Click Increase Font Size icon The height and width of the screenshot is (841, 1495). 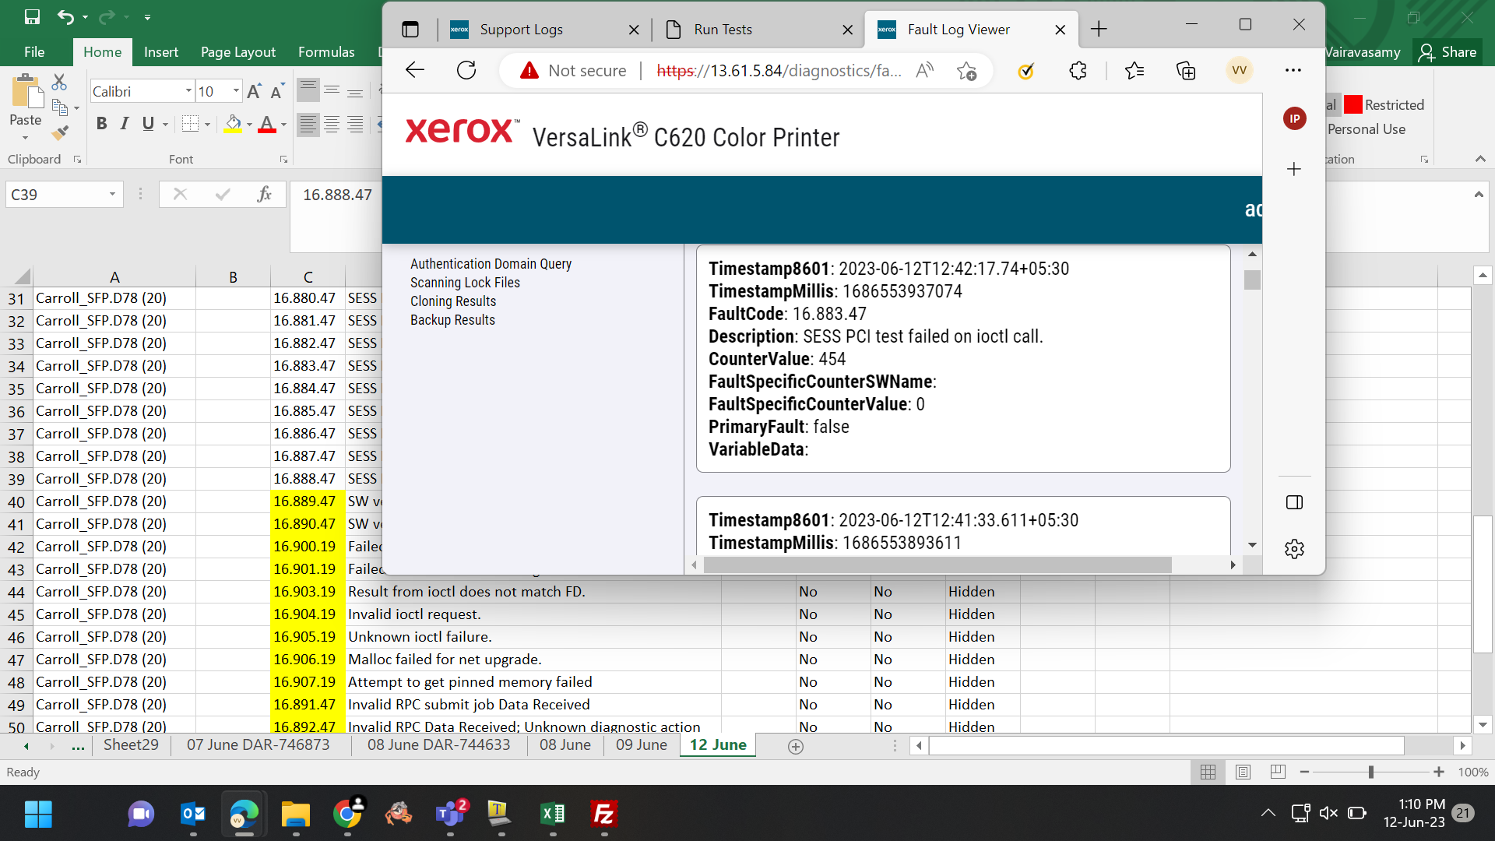[x=254, y=92]
